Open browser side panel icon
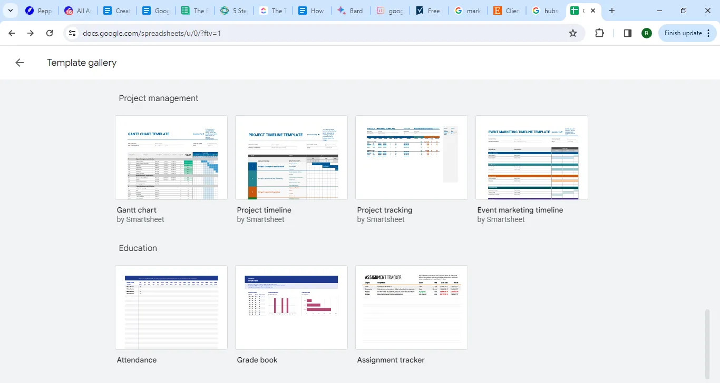The image size is (720, 383). 627,33
